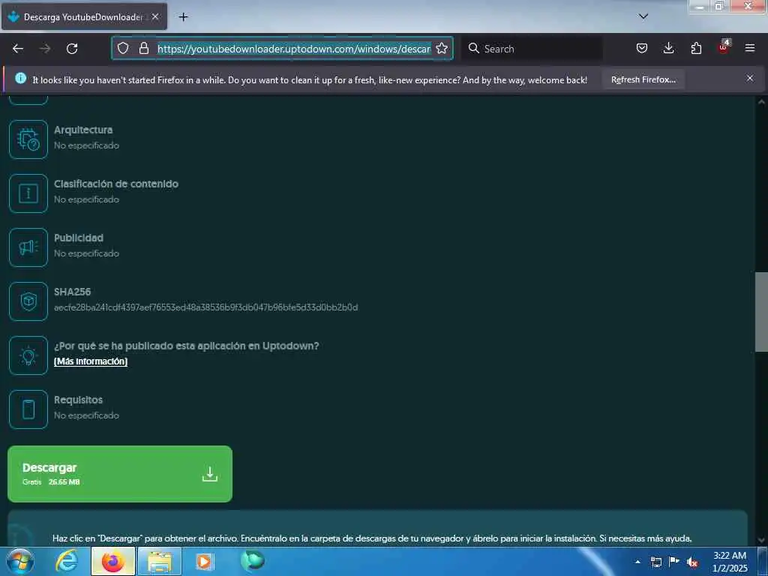Image resolution: width=768 pixels, height=576 pixels.
Task: Click the ¿Por qué se ha publicado question
Action: coord(186,346)
